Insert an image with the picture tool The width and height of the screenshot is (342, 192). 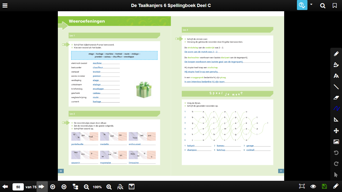coord(336,142)
